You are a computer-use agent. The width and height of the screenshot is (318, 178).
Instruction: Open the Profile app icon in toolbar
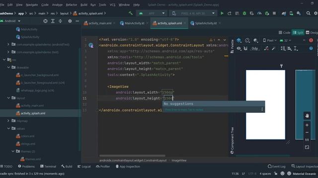point(259,13)
